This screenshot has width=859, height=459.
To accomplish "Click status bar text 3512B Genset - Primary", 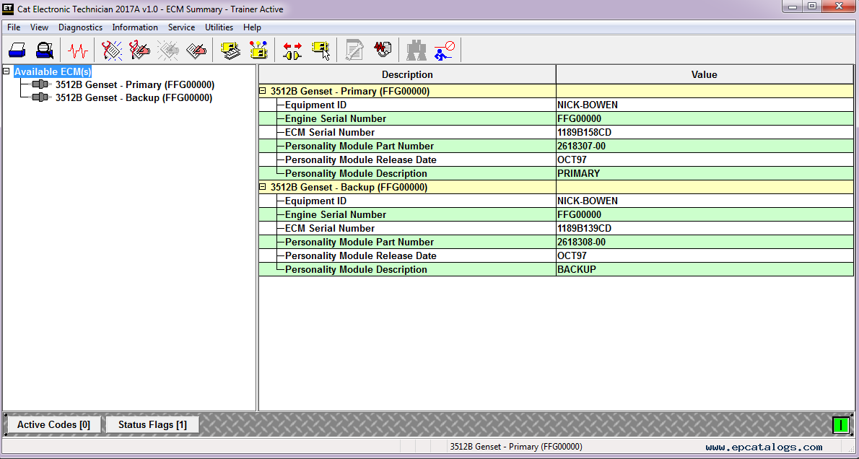I will [x=516, y=447].
